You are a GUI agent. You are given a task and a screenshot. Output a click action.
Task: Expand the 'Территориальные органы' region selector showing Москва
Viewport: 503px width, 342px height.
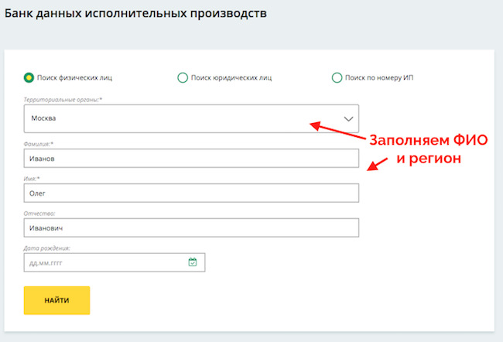pos(191,118)
